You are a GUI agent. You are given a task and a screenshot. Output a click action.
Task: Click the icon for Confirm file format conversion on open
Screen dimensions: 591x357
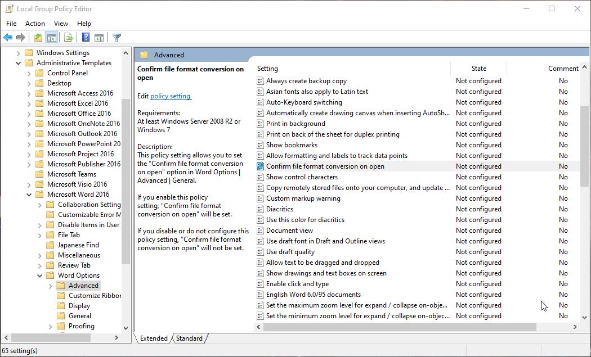[x=260, y=166]
